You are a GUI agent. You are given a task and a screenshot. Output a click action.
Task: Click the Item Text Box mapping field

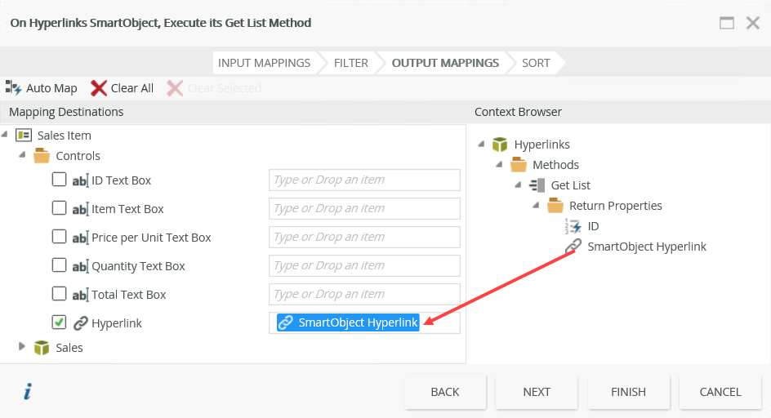pyautogui.click(x=364, y=208)
